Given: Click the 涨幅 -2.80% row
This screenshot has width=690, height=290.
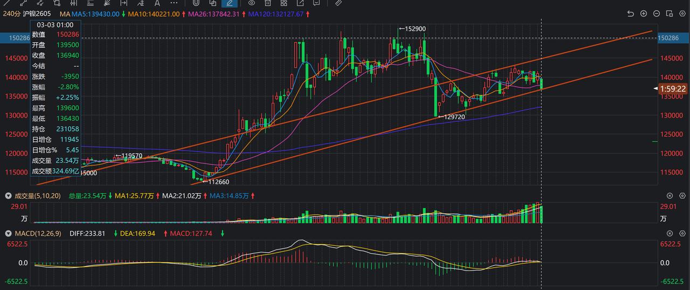Looking at the screenshot, I should click(55, 87).
